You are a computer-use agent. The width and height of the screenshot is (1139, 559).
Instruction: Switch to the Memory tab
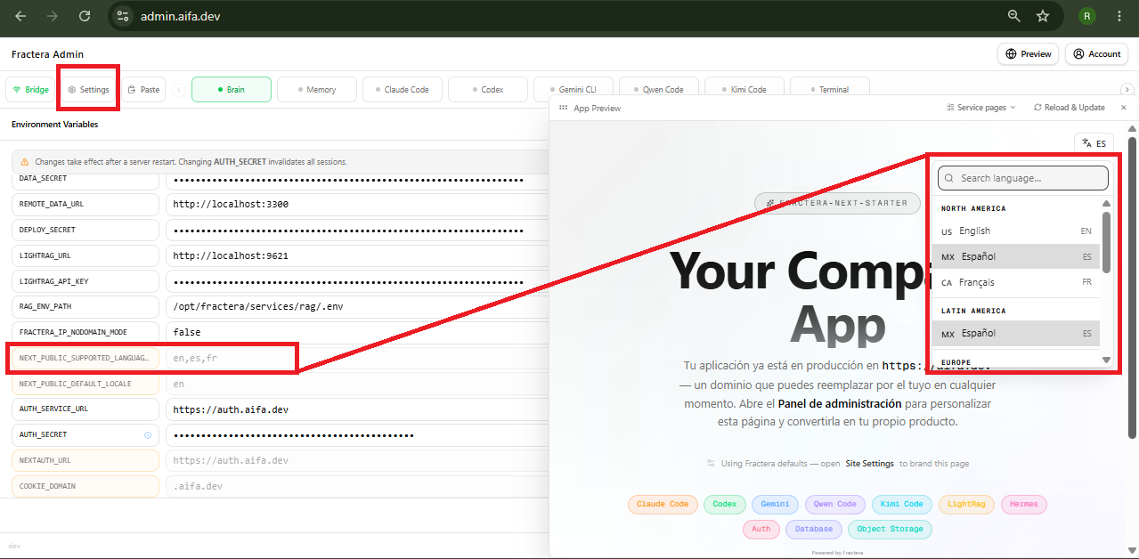(x=317, y=90)
